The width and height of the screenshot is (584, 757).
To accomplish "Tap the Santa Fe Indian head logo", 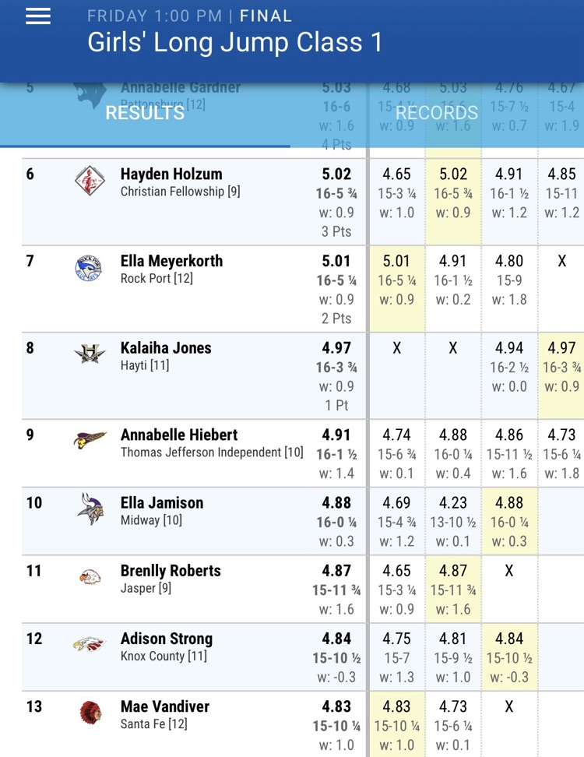I will [91, 713].
